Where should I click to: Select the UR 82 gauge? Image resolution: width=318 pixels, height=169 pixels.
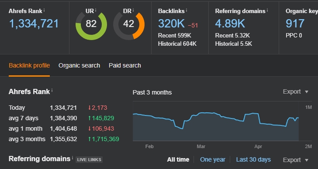coord(91,24)
